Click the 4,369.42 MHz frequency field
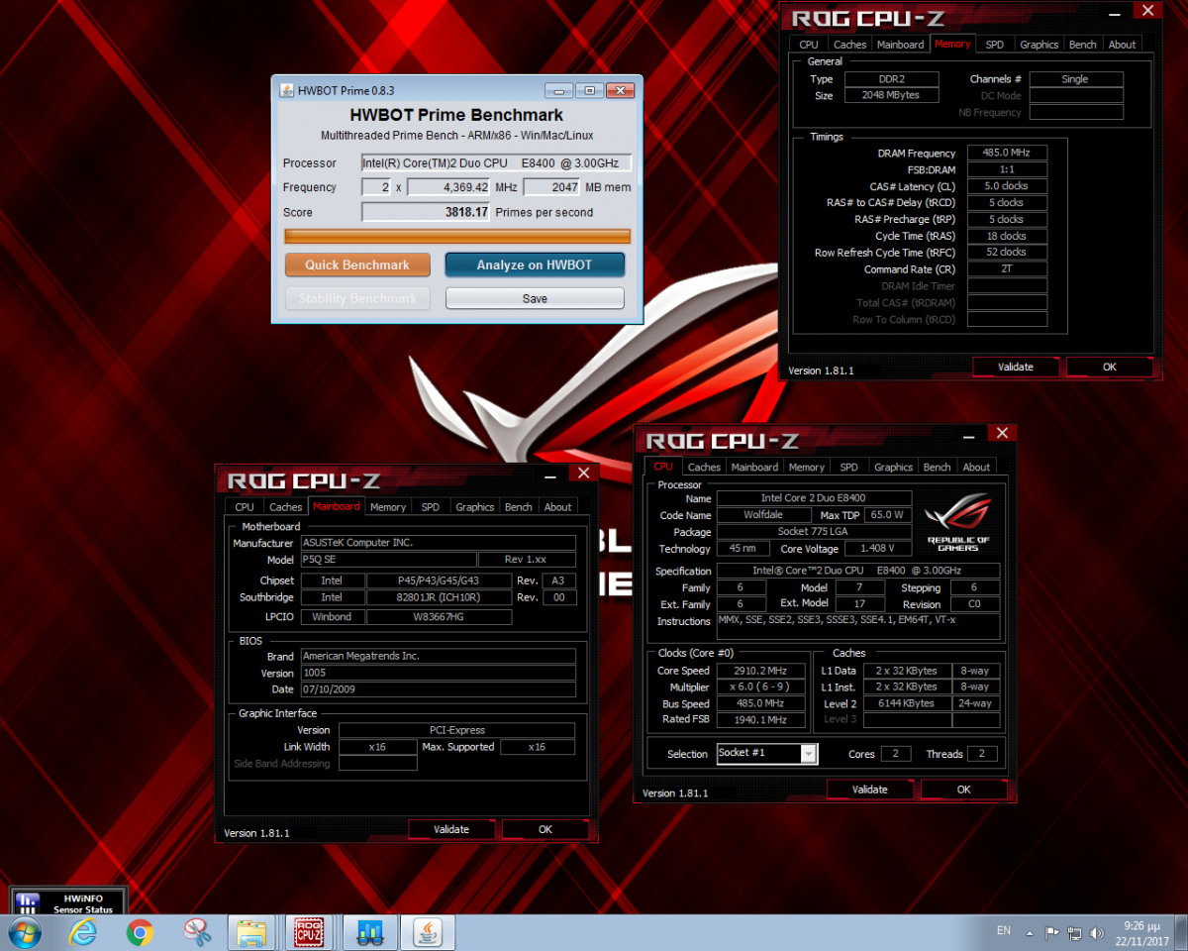 point(449,187)
